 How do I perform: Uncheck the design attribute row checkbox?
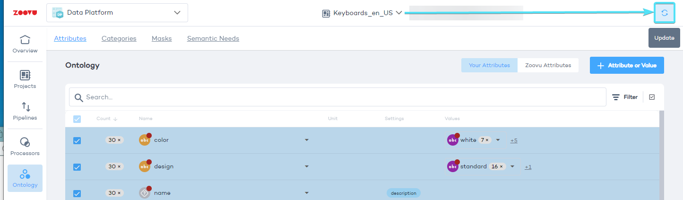(77, 167)
